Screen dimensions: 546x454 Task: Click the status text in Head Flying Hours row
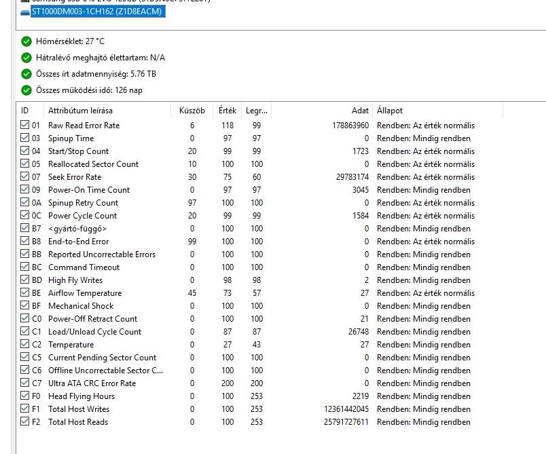tap(424, 396)
